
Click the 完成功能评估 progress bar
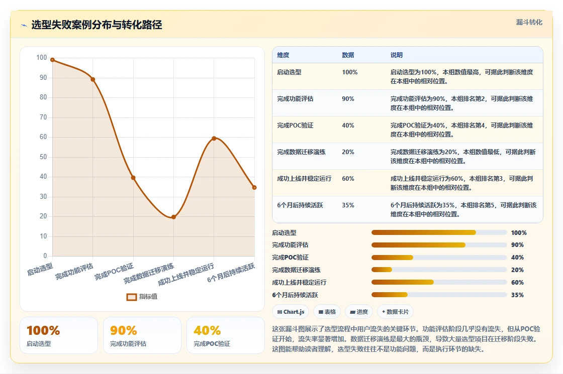(439, 245)
